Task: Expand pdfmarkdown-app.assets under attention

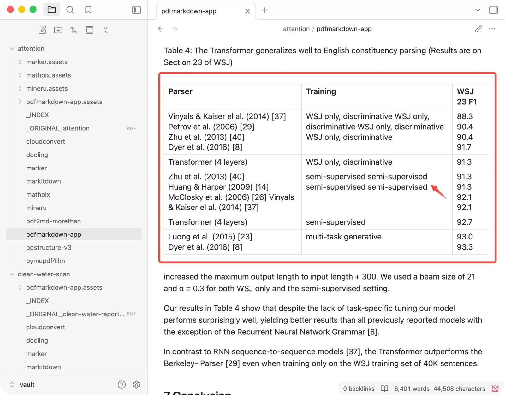Action: click(20, 102)
